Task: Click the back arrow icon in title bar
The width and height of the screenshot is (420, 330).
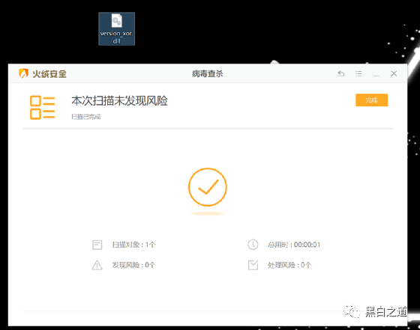Action: (x=341, y=73)
